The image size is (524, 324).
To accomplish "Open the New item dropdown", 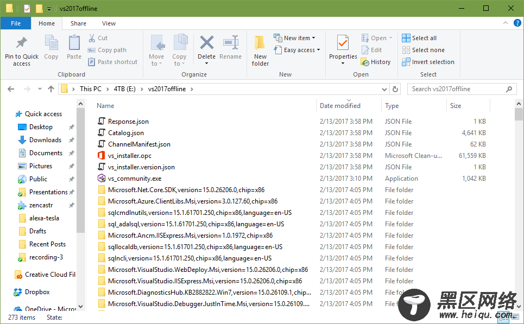I will (294, 38).
